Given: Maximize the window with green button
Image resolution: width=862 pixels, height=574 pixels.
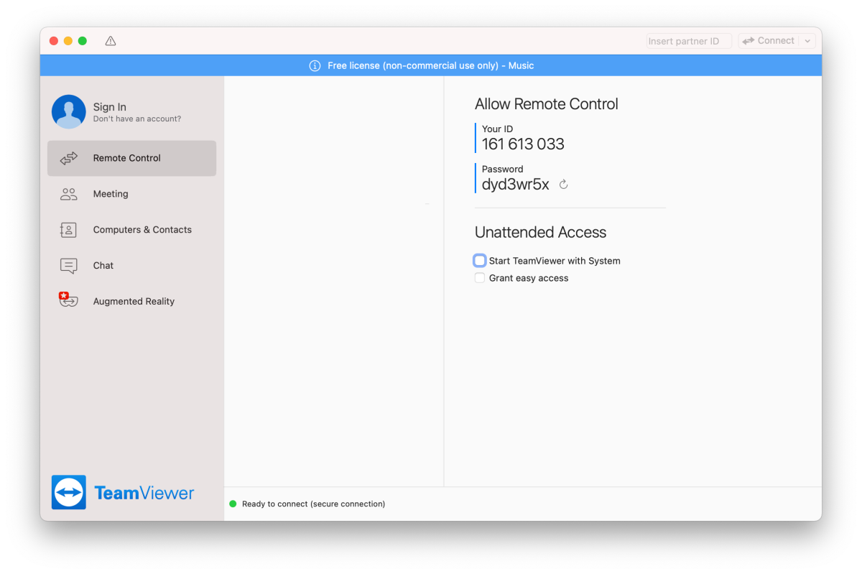Looking at the screenshot, I should pos(83,41).
